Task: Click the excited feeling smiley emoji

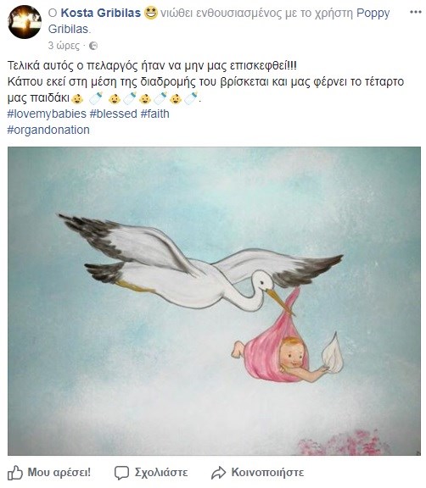Action: tap(151, 13)
